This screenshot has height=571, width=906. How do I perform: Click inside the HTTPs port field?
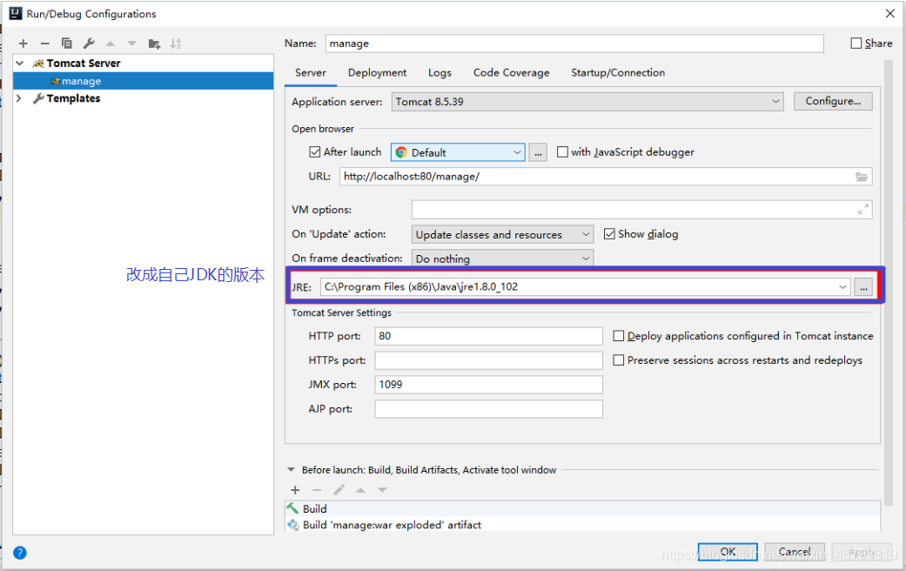pyautogui.click(x=487, y=359)
